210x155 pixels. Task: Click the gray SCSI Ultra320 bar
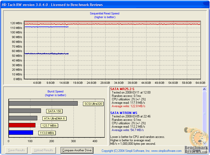[x=43, y=104]
